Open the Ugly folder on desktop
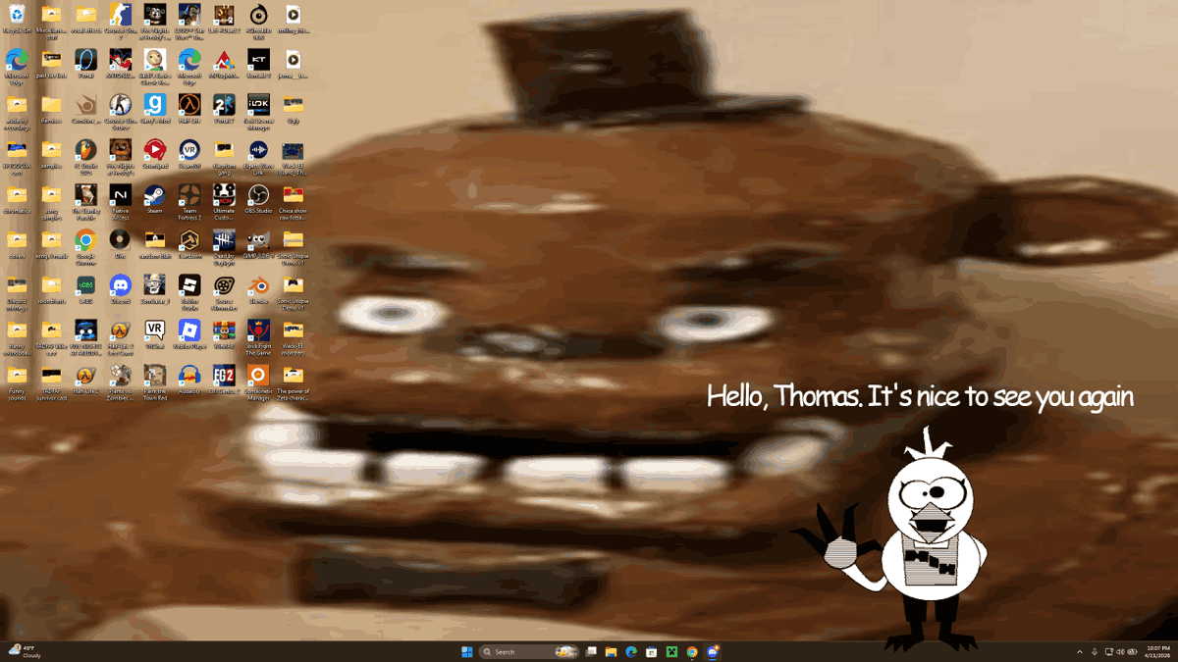Viewport: 1178px width, 662px height. 293,109
